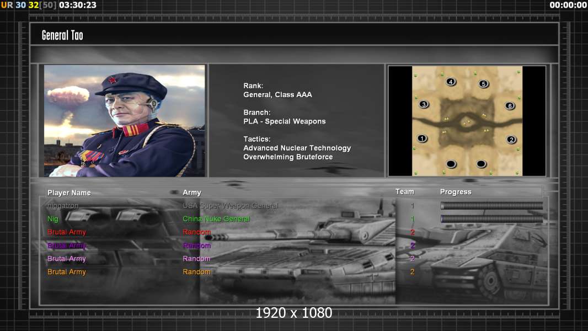Click the orange "Brutal Army" player name
This screenshot has width=588, height=331.
click(66, 272)
